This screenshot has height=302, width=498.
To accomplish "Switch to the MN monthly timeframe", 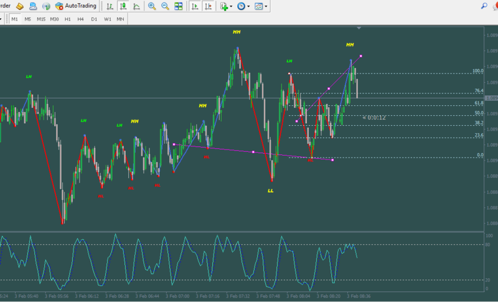I will [120, 19].
